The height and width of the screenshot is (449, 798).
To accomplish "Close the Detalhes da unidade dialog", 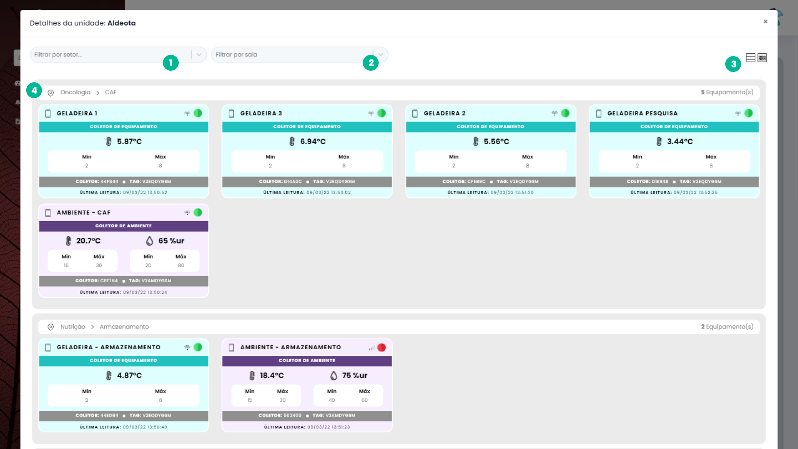I will 765,22.
